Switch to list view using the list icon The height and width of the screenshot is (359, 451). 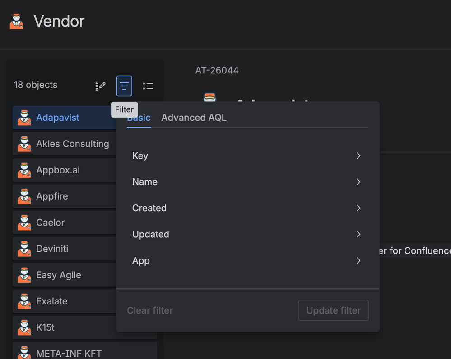[148, 86]
